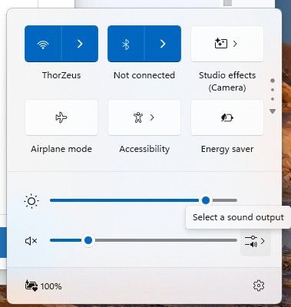This screenshot has height=307, width=291.
Task: Turn on Energy saver tile
Action: [x=227, y=117]
